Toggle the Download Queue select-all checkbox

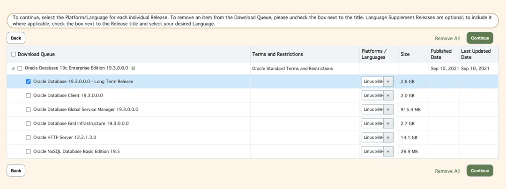coord(14,54)
